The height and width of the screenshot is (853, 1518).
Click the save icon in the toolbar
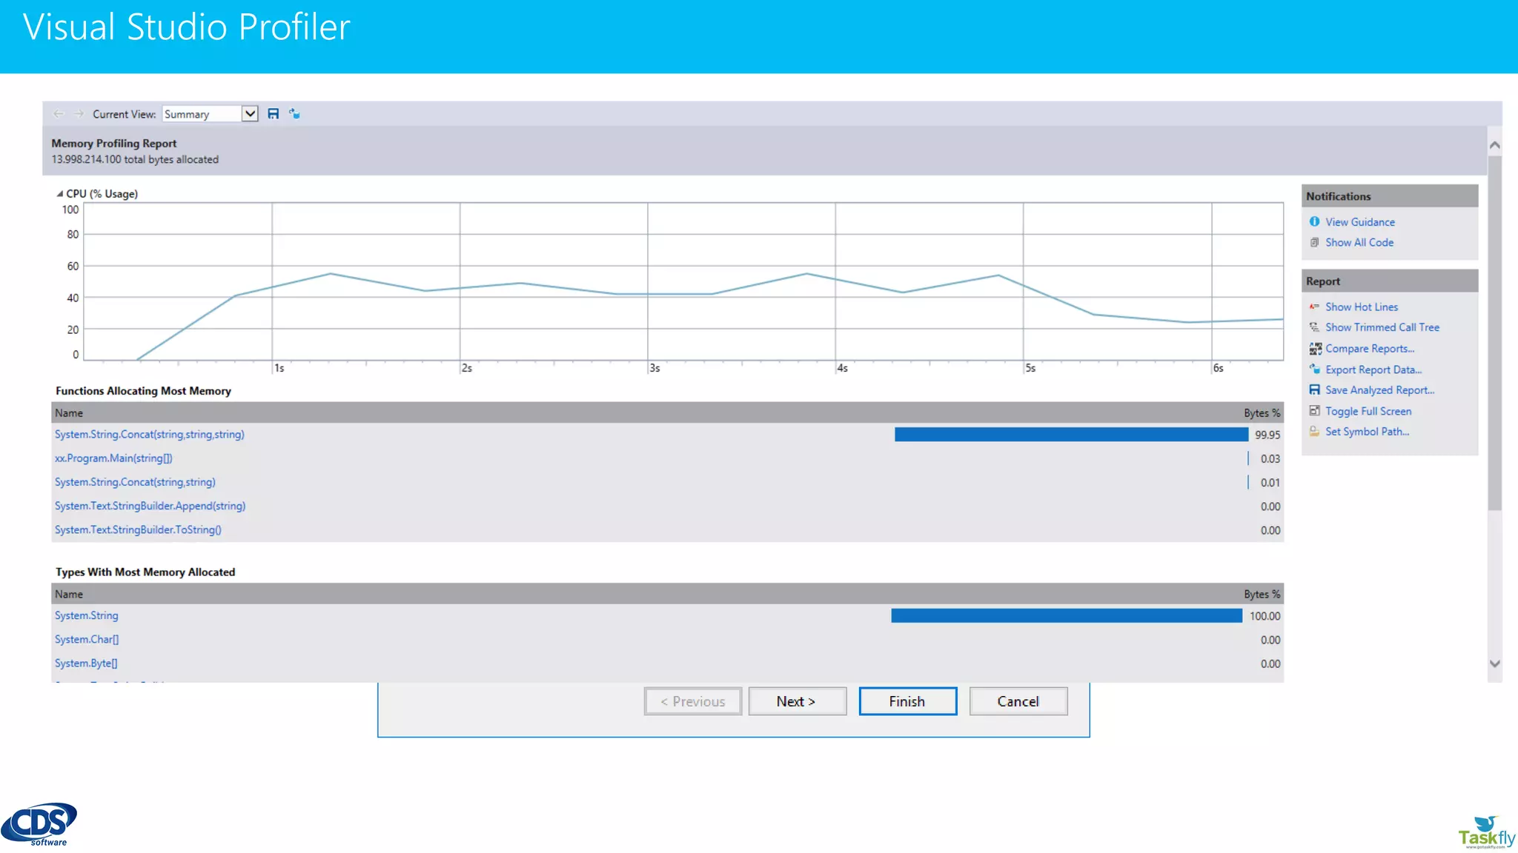click(x=273, y=114)
